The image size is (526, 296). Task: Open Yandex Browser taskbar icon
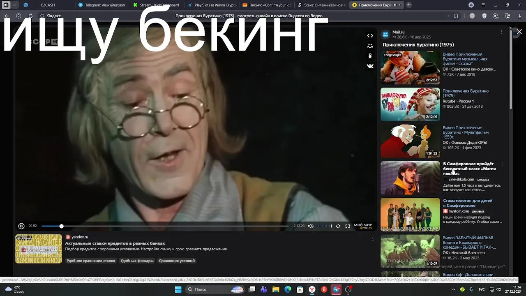312,289
